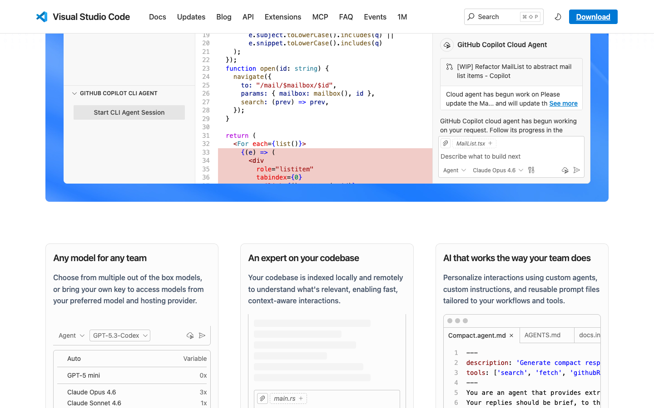Screen dimensions: 654x408
Task: Click the search magnifier icon in header
Action: 471,17
